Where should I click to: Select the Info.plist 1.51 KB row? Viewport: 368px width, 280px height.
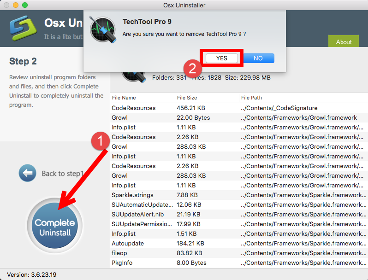[x=239, y=233]
